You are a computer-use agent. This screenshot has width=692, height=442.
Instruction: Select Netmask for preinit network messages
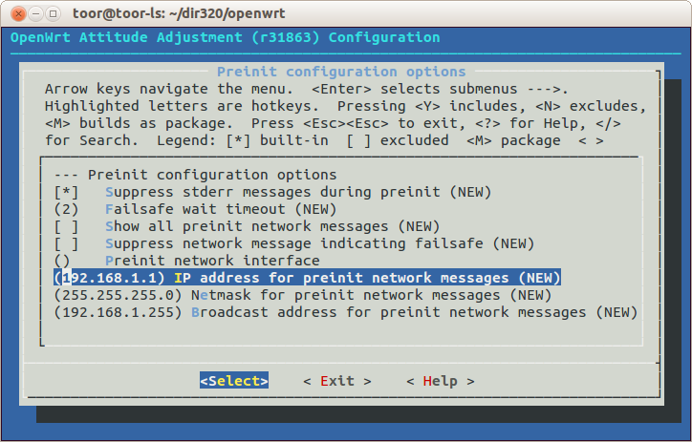[x=303, y=295]
